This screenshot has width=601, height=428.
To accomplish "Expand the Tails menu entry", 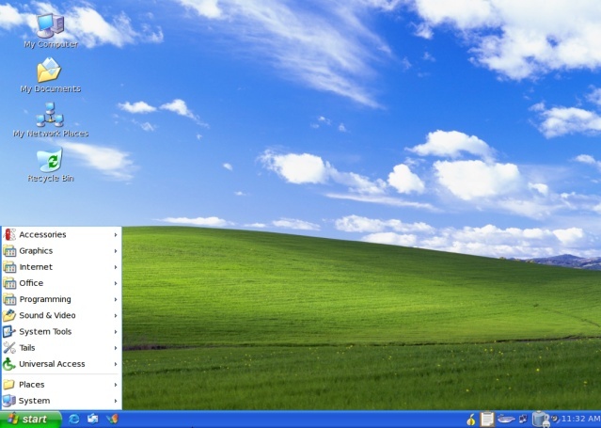I will click(x=61, y=348).
